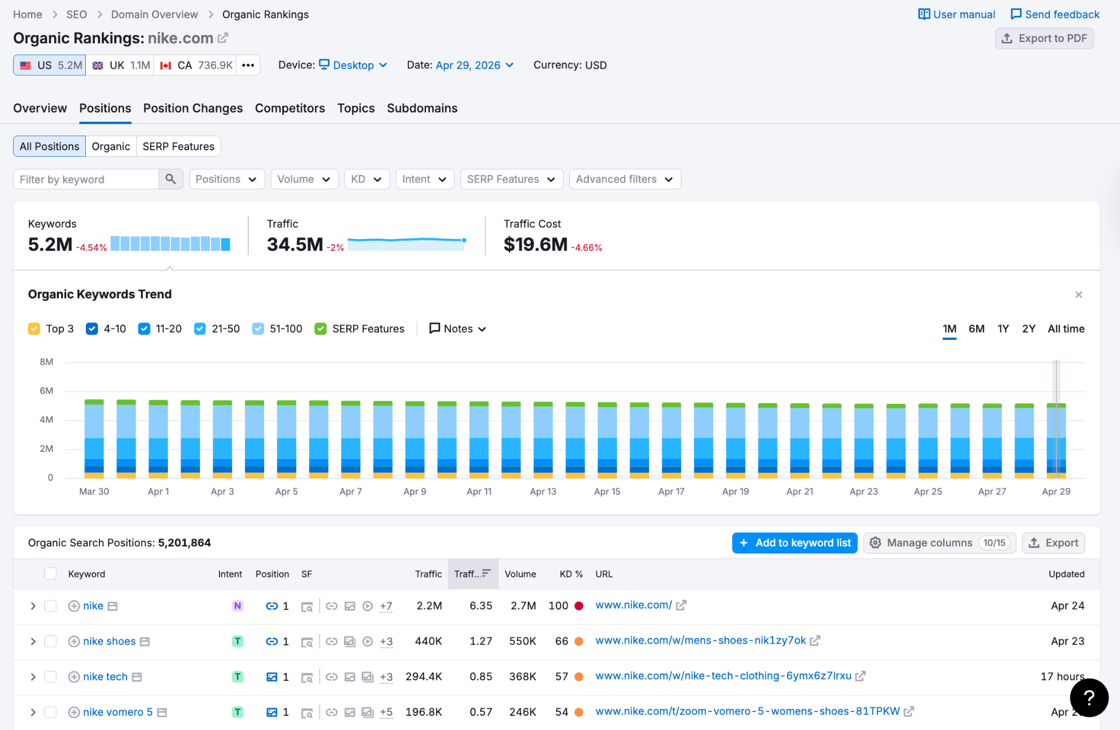Click the Mar 30 bar in trend chart
This screenshot has width=1120, height=730.
click(94, 439)
